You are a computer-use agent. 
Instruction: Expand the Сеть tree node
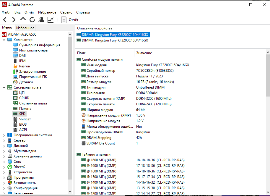[x=4, y=162]
